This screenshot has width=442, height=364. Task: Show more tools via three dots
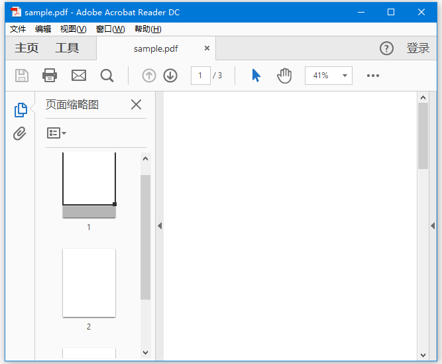tap(373, 76)
